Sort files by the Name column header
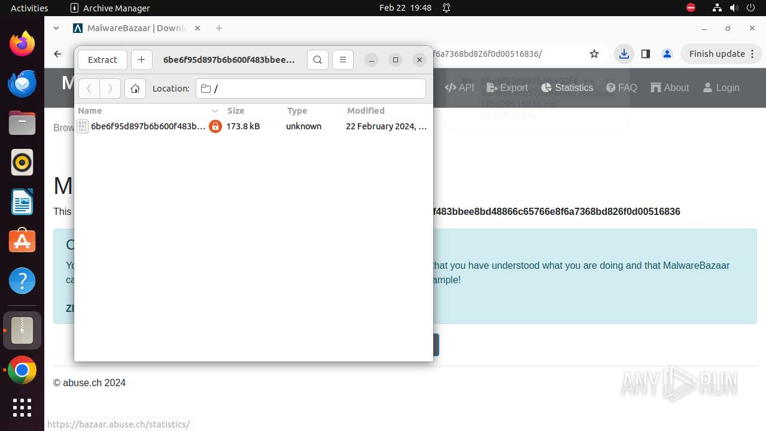The image size is (766, 431). [148, 111]
